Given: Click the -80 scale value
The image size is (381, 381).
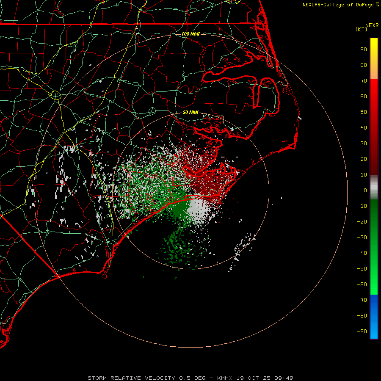Looking at the screenshot, I should tap(362, 316).
